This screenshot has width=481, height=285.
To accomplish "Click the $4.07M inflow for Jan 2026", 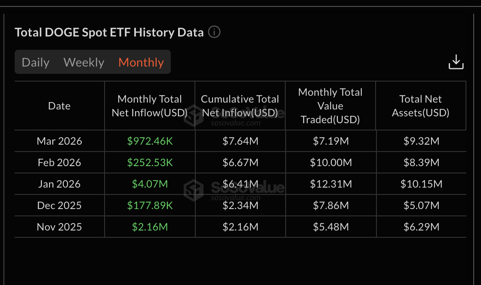I will pyautogui.click(x=149, y=184).
